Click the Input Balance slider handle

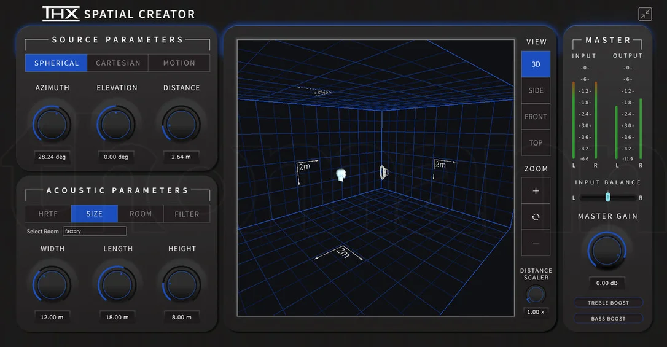pyautogui.click(x=608, y=197)
